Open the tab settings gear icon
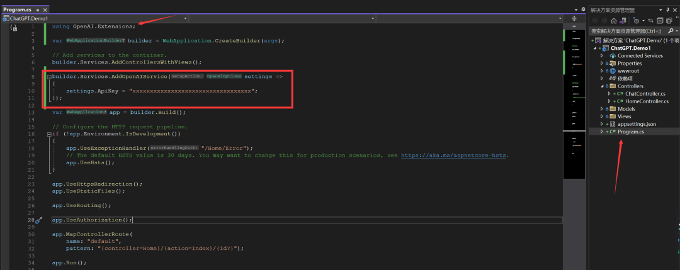The width and height of the screenshot is (680, 270). pyautogui.click(x=583, y=9)
